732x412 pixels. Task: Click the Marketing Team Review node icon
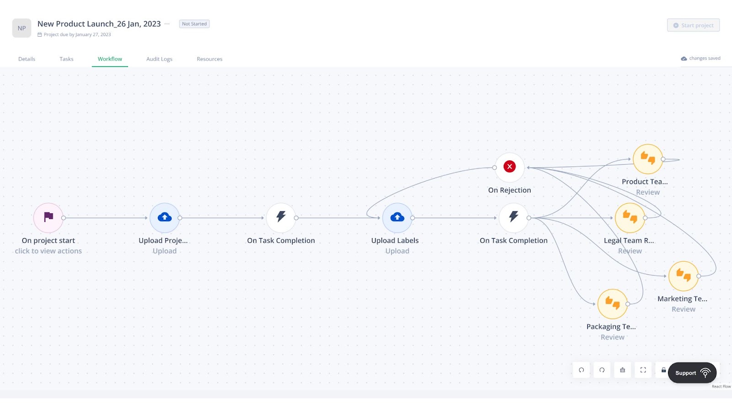coord(683,276)
